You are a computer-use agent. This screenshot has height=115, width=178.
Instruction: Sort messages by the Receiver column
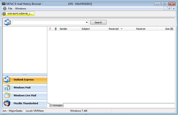click(146, 29)
